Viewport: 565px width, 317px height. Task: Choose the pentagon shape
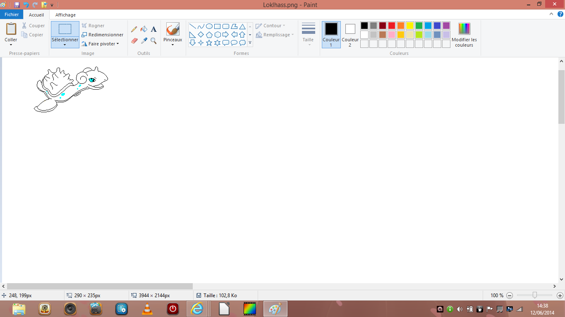click(209, 35)
